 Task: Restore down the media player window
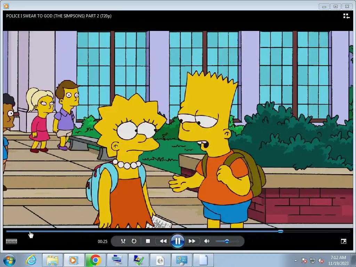[x=335, y=6]
